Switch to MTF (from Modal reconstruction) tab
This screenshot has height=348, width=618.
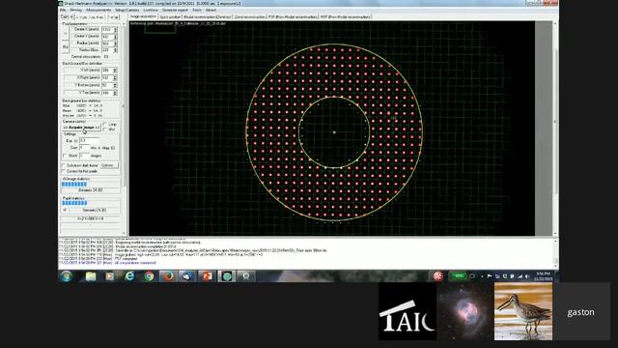pyautogui.click(x=346, y=17)
